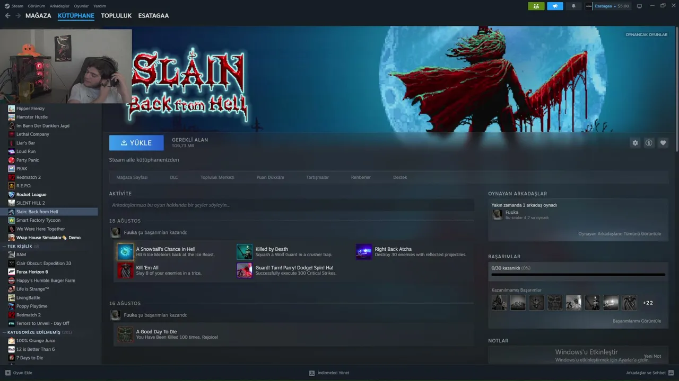Click the blue YÜKLE install button
The width and height of the screenshot is (679, 381).
tap(136, 143)
